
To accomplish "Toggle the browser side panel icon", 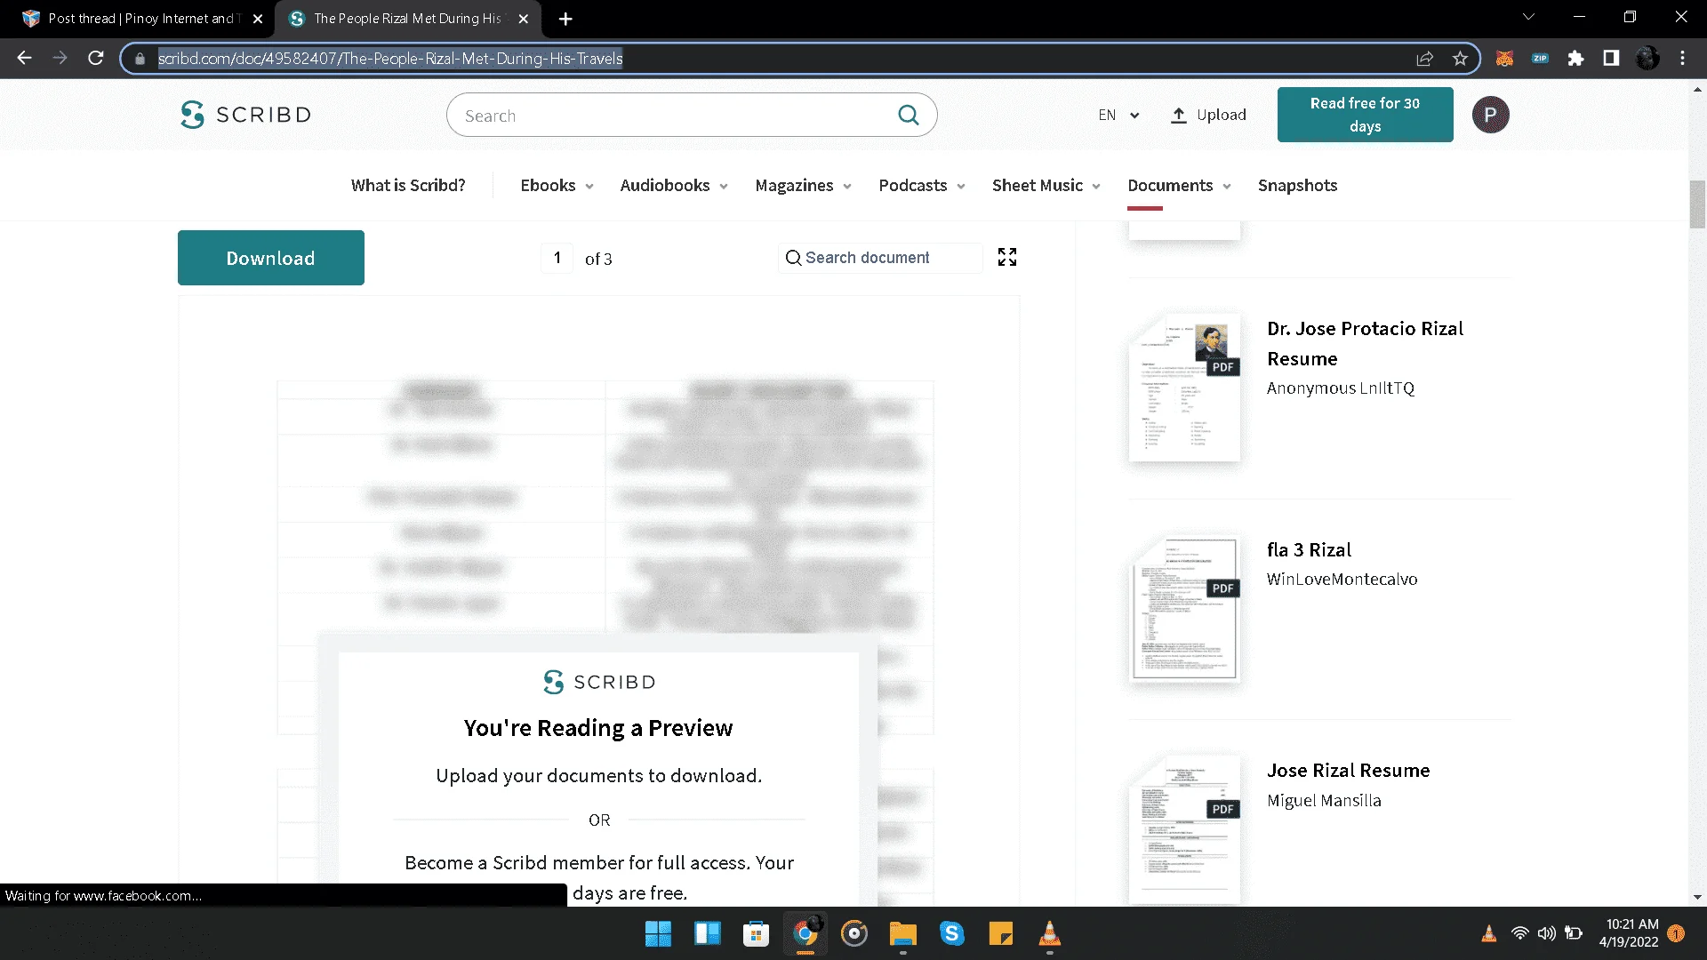I will point(1611,59).
